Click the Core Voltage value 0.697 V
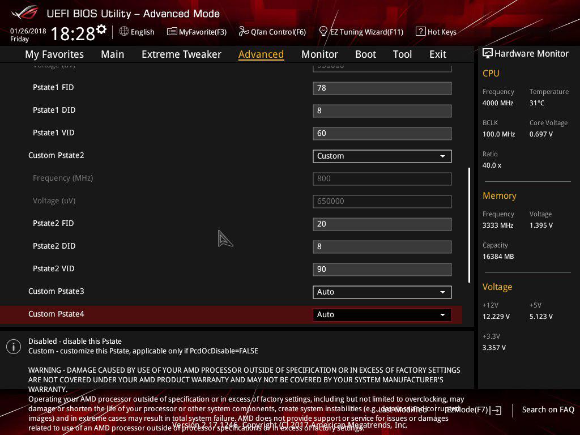580x435 pixels. coord(541,134)
